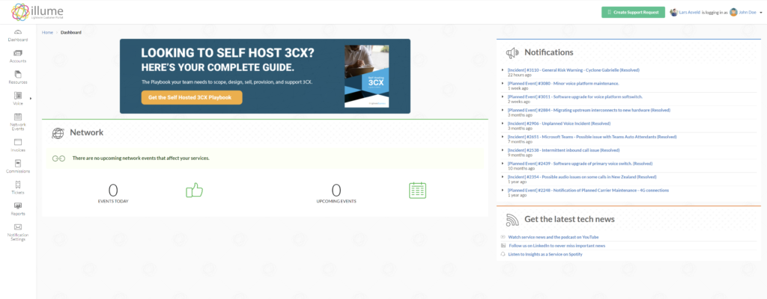This screenshot has width=767, height=299.
Task: Expand the Voice submenu arrow
Action: click(31, 98)
